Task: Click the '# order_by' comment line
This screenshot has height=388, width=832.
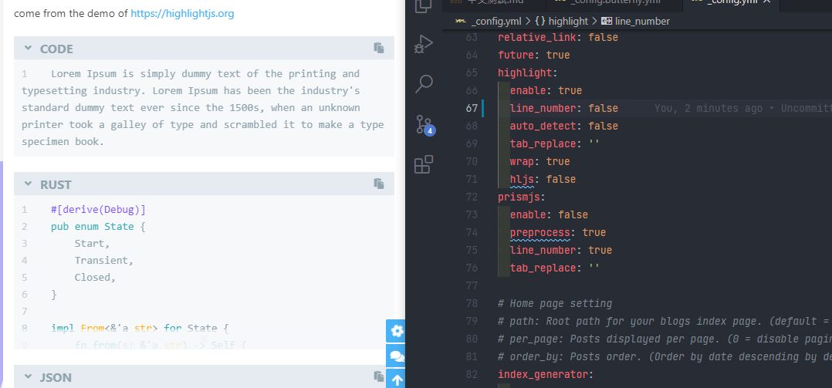Action: (665, 356)
